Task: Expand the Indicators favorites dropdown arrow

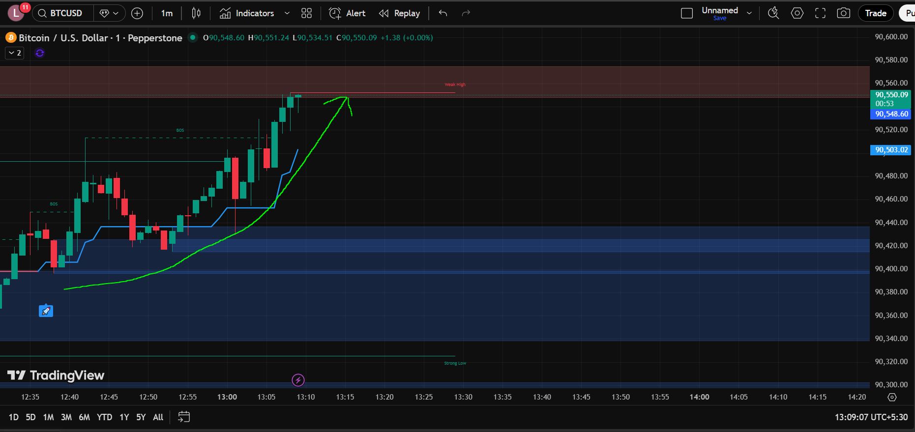Action: pyautogui.click(x=287, y=13)
